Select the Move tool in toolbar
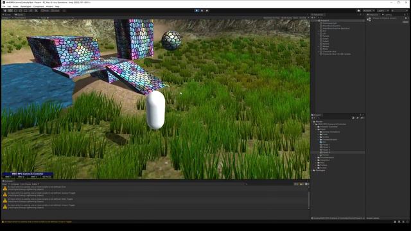Image resolution: width=411 pixels, height=231 pixels. click(x=10, y=11)
